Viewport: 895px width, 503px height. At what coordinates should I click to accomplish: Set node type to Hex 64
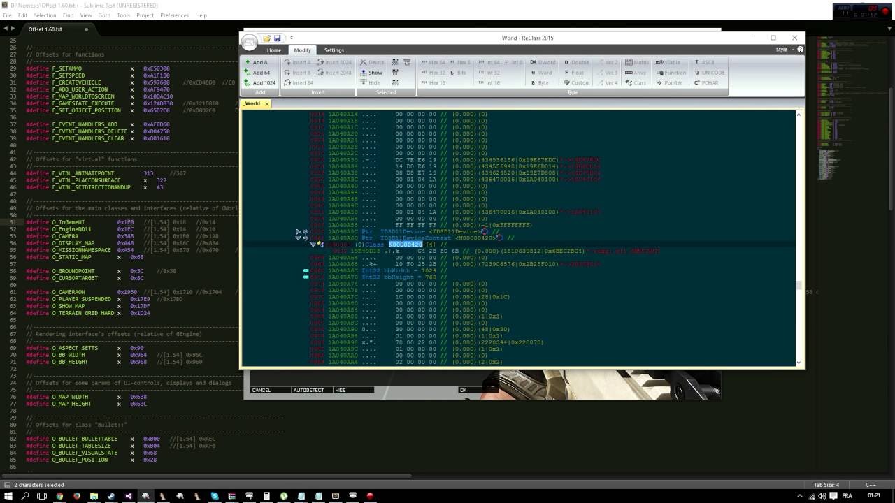click(x=434, y=62)
